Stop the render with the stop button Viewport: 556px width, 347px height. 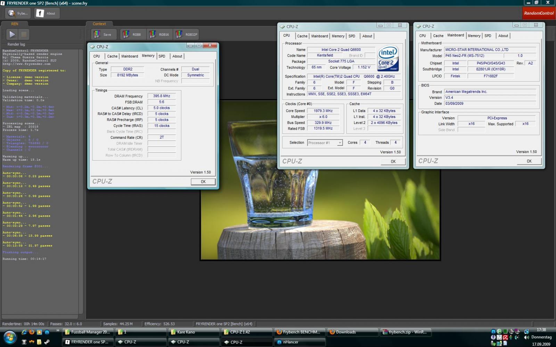coord(24,34)
